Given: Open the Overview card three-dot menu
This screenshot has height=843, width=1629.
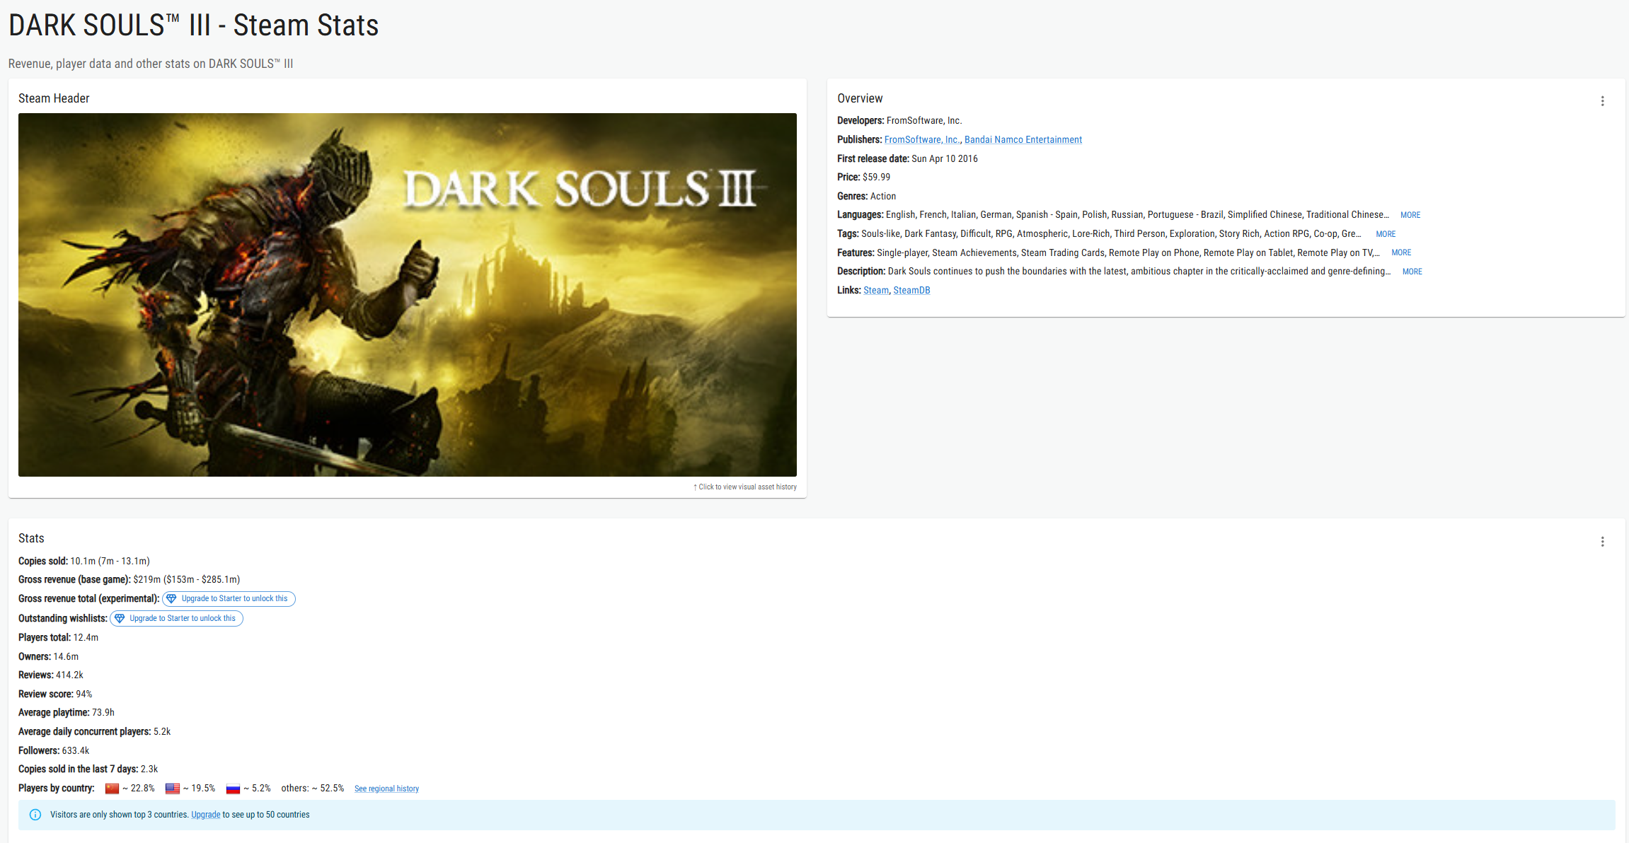Looking at the screenshot, I should point(1602,101).
